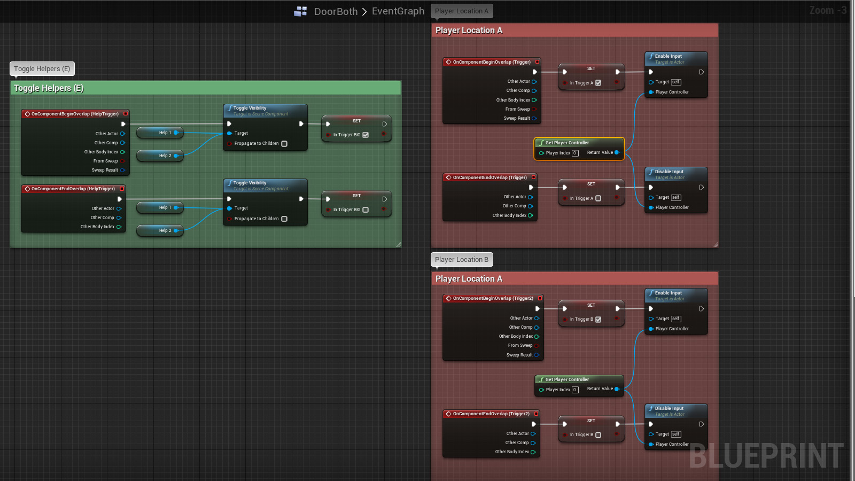Enable Propagate to Children after OnComponentBeginOverlap (HelpTrigger)
The width and height of the screenshot is (855, 481).
(x=284, y=144)
